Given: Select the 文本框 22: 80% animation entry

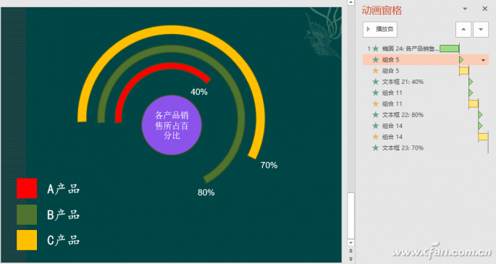Looking at the screenshot, I should point(426,115).
